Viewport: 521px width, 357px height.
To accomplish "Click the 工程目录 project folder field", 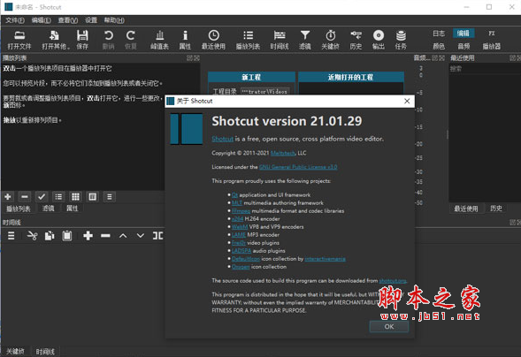I will click(264, 91).
